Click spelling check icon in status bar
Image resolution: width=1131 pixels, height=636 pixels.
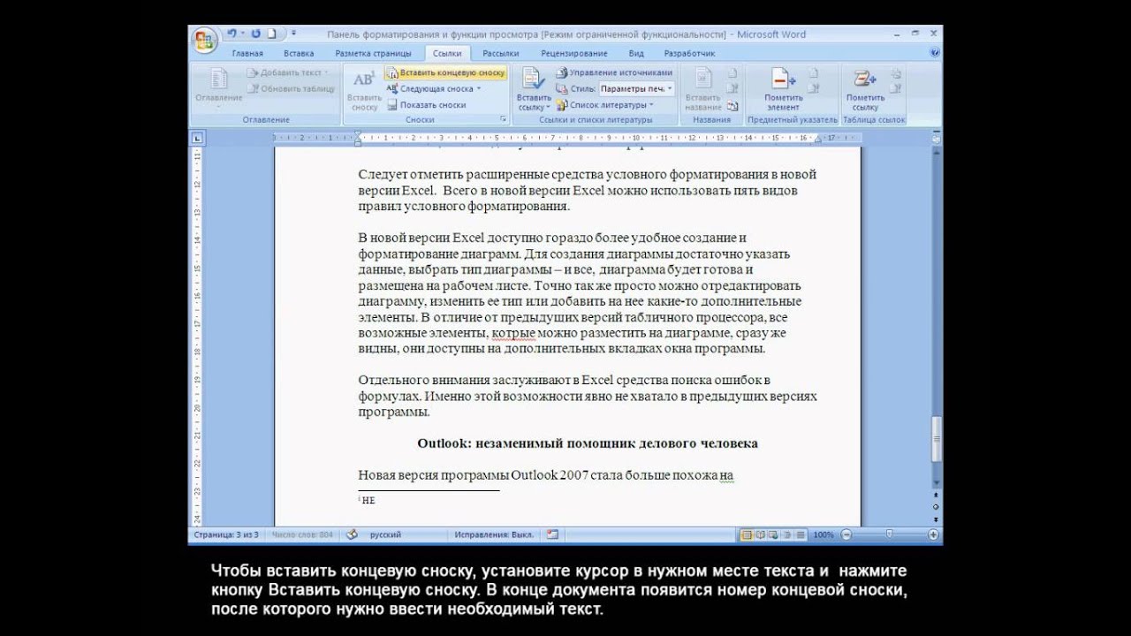coord(352,534)
